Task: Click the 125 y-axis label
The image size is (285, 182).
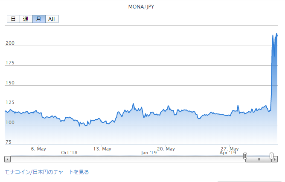Action: (10, 102)
